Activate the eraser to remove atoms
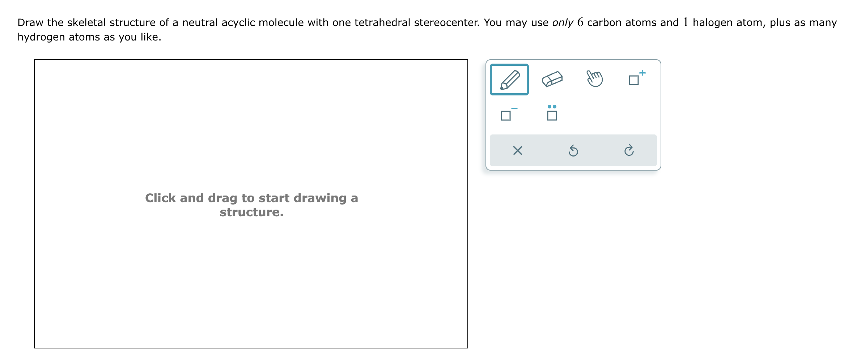This screenshot has height=360, width=861. (x=553, y=79)
